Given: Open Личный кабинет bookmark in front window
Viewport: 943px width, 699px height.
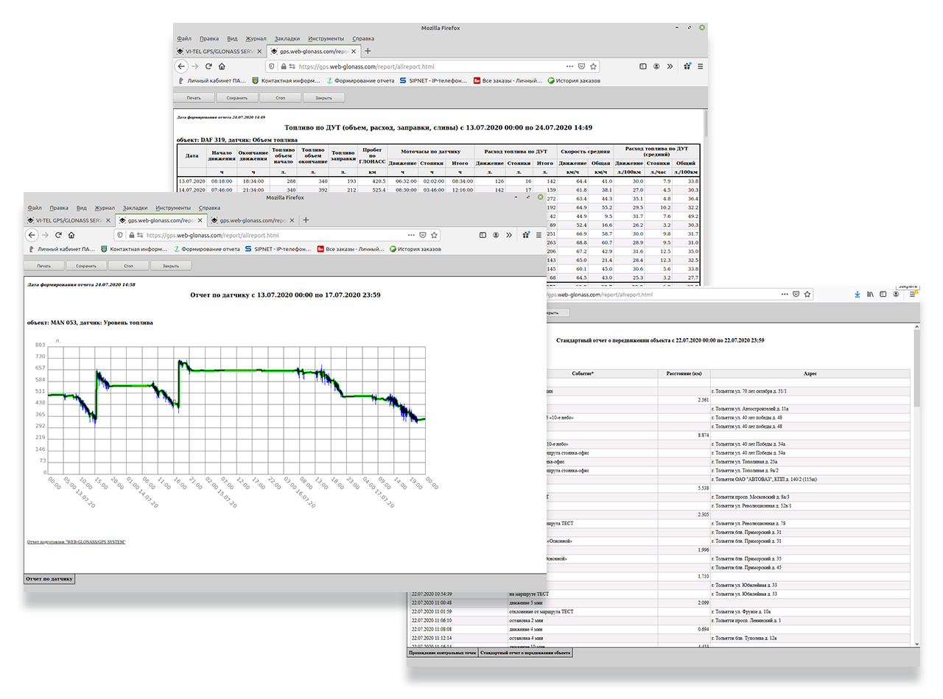Looking at the screenshot, I should click(62, 249).
